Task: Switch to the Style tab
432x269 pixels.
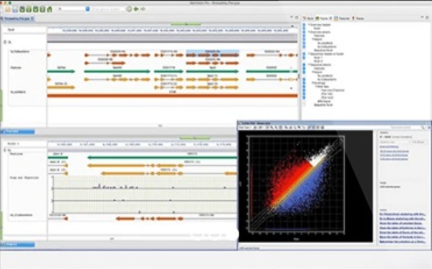Action: pyautogui.click(x=309, y=19)
